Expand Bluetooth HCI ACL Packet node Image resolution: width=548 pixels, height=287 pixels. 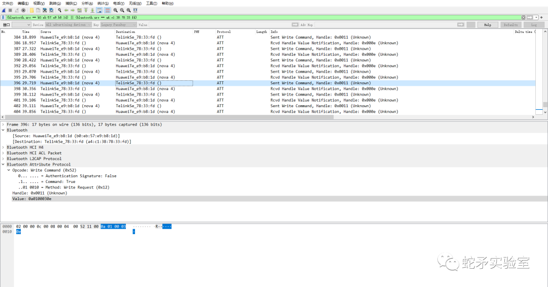(3, 153)
